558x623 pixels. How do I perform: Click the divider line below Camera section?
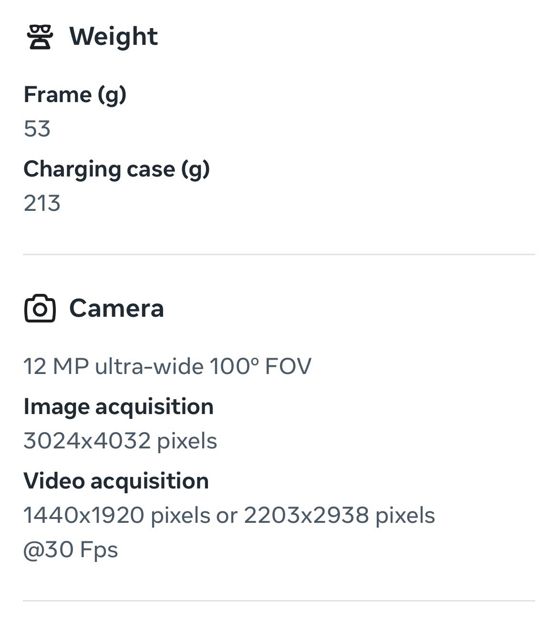pyautogui.click(x=279, y=601)
